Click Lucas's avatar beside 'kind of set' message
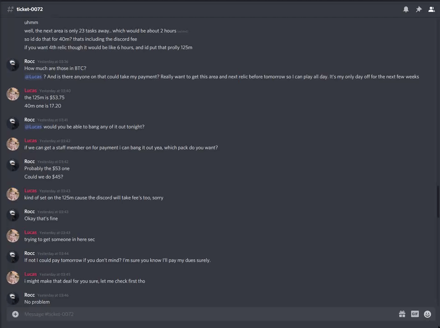Screen dimensions: 440x328 pos(13,194)
